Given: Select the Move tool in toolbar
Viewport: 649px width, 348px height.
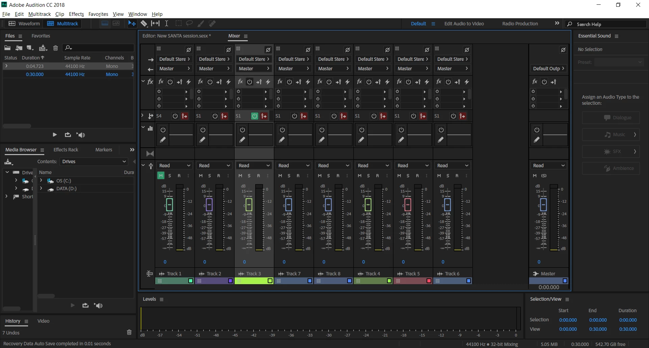Looking at the screenshot, I should tap(132, 23).
